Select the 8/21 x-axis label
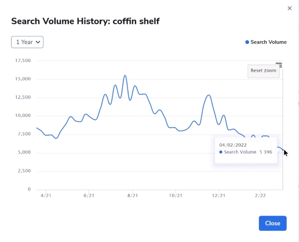 [133, 196]
